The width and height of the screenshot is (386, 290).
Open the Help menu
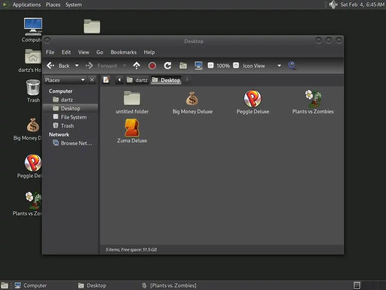click(x=149, y=52)
